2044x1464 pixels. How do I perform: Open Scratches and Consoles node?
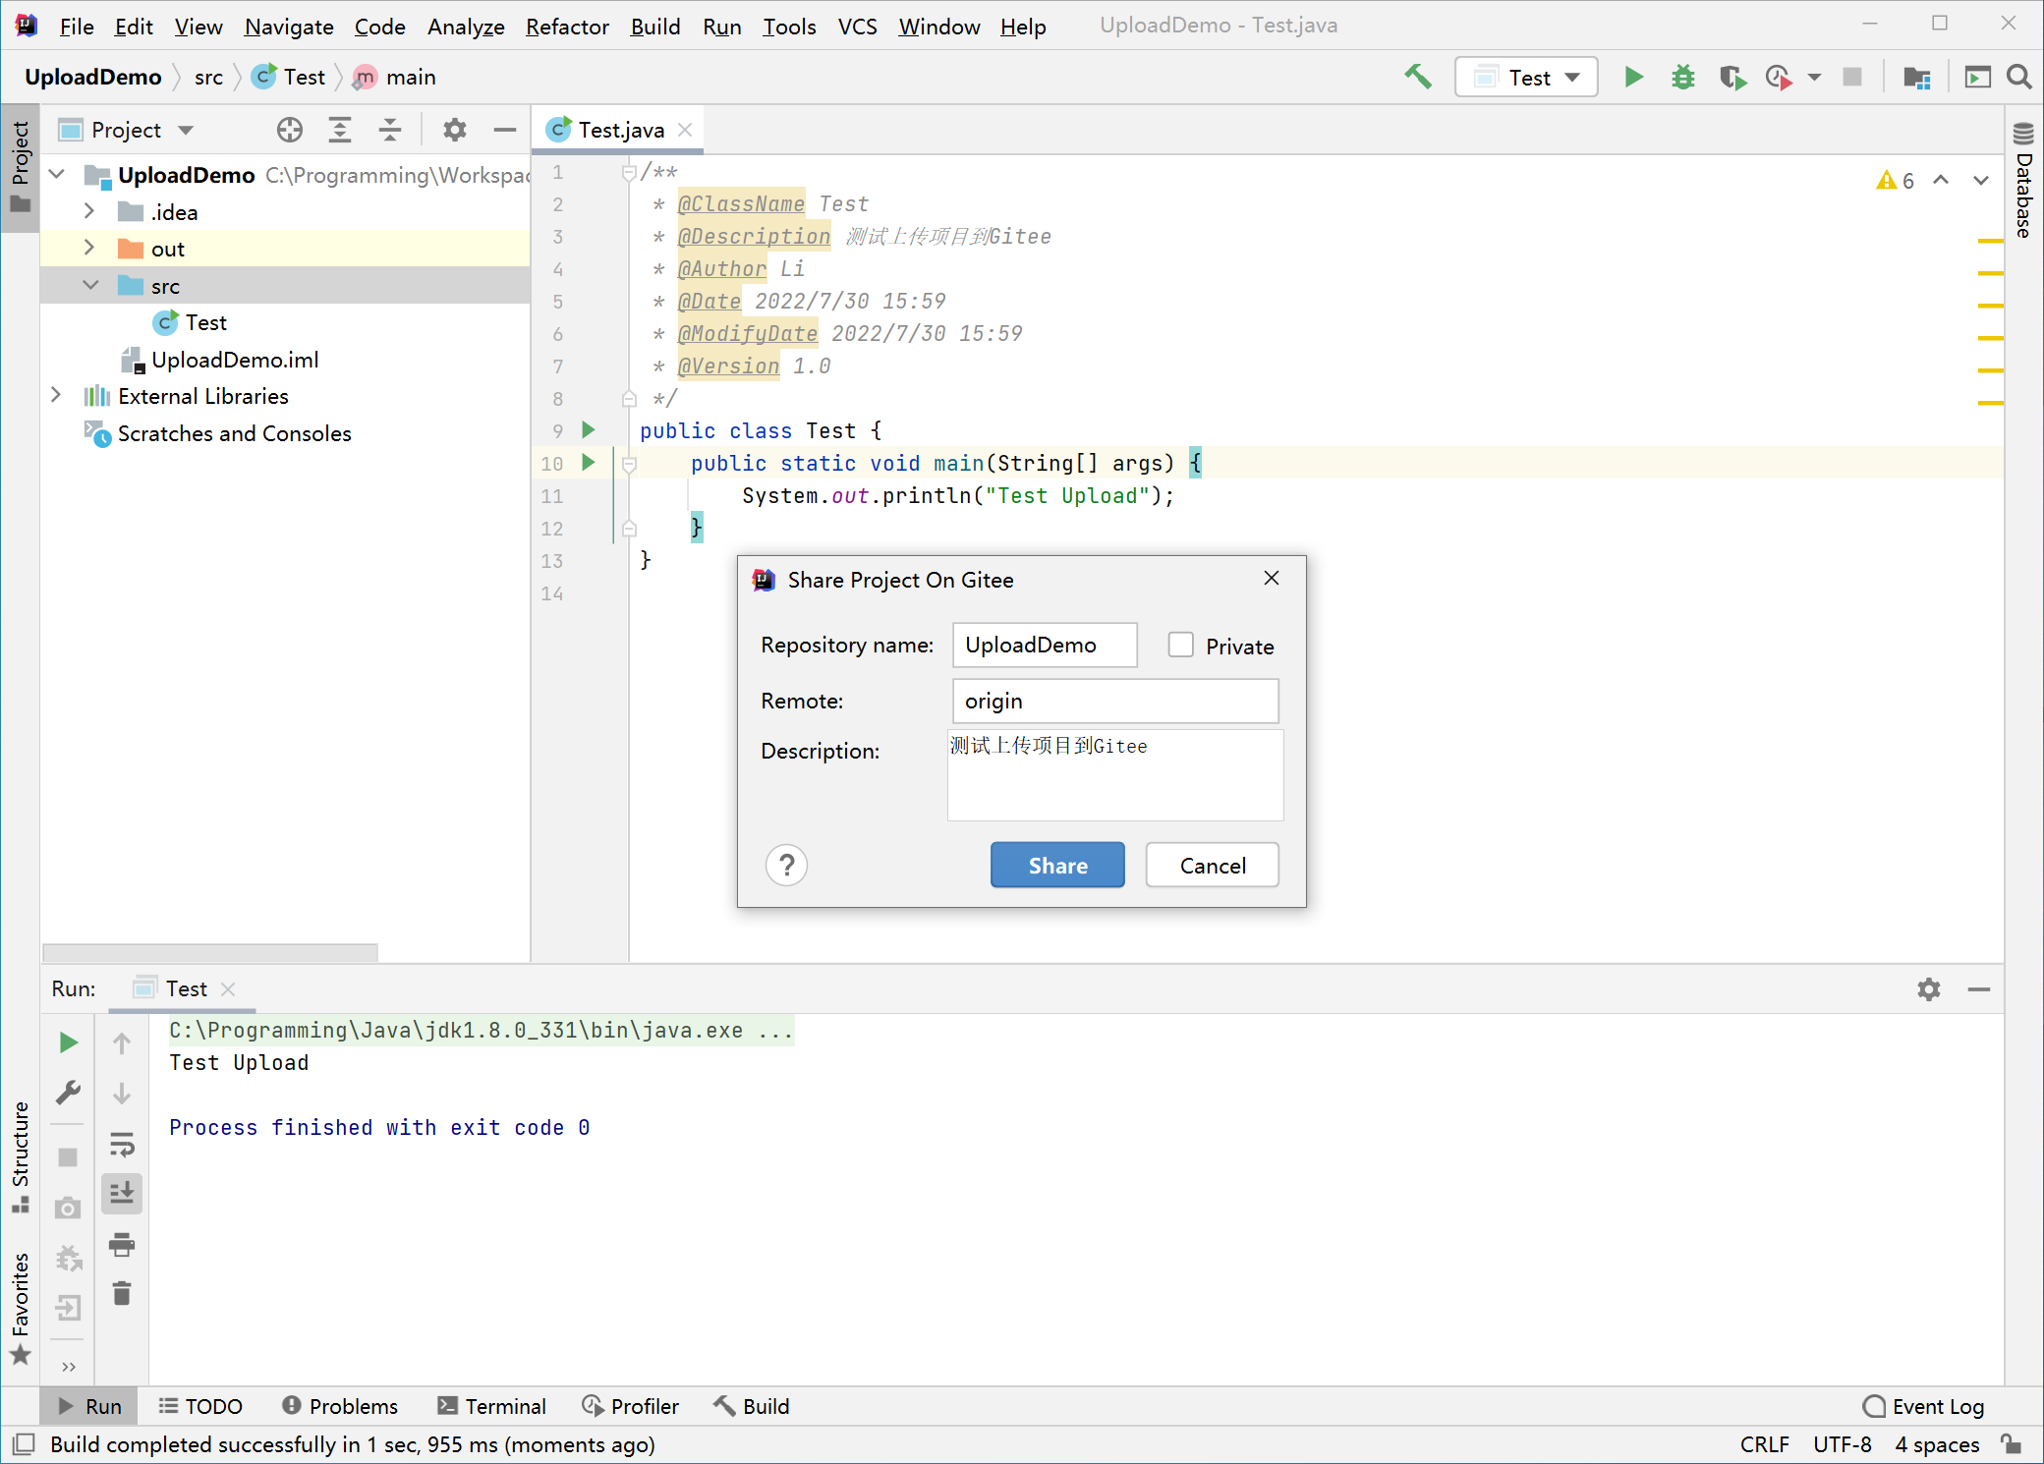234,433
